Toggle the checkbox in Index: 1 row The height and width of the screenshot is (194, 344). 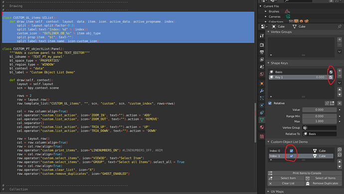point(291,156)
